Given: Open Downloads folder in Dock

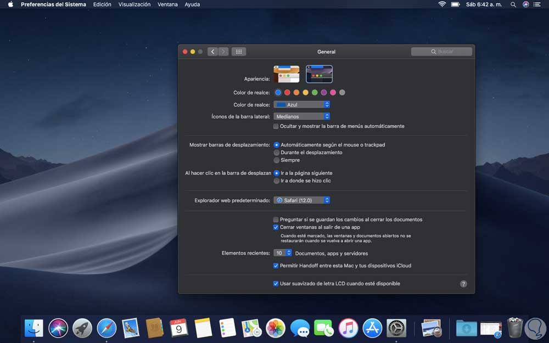Looking at the screenshot, I should (466, 328).
